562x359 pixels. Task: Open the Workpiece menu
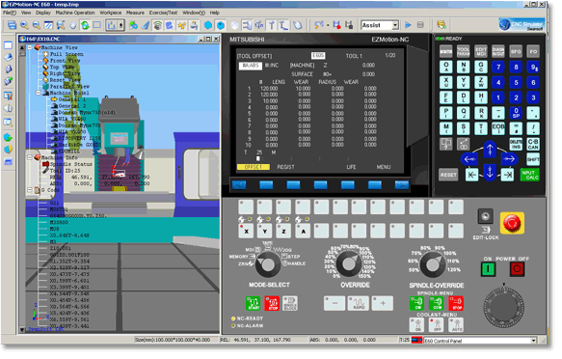(x=112, y=13)
